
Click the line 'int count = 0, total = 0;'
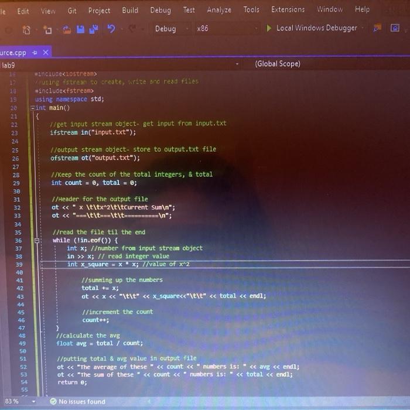[94, 183]
